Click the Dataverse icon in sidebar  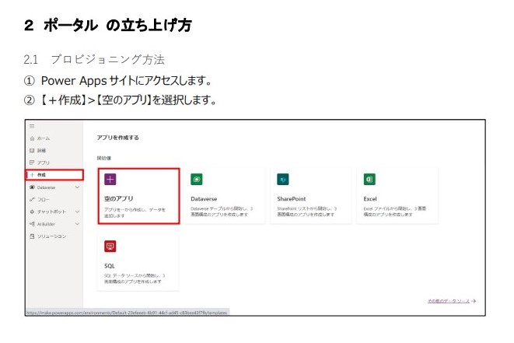(32, 187)
